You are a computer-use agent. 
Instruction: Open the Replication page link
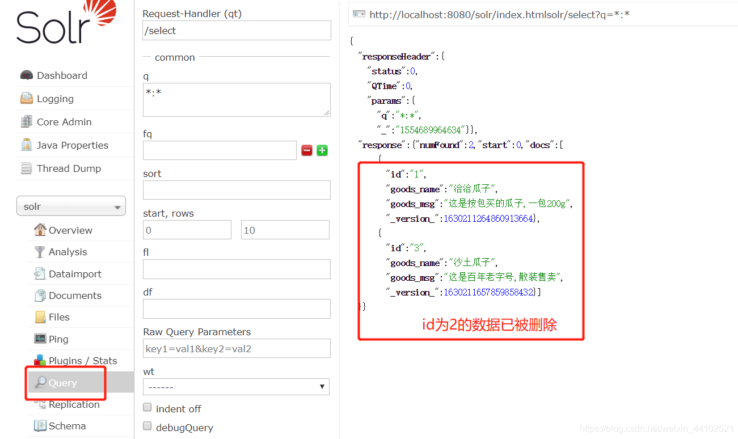click(74, 404)
